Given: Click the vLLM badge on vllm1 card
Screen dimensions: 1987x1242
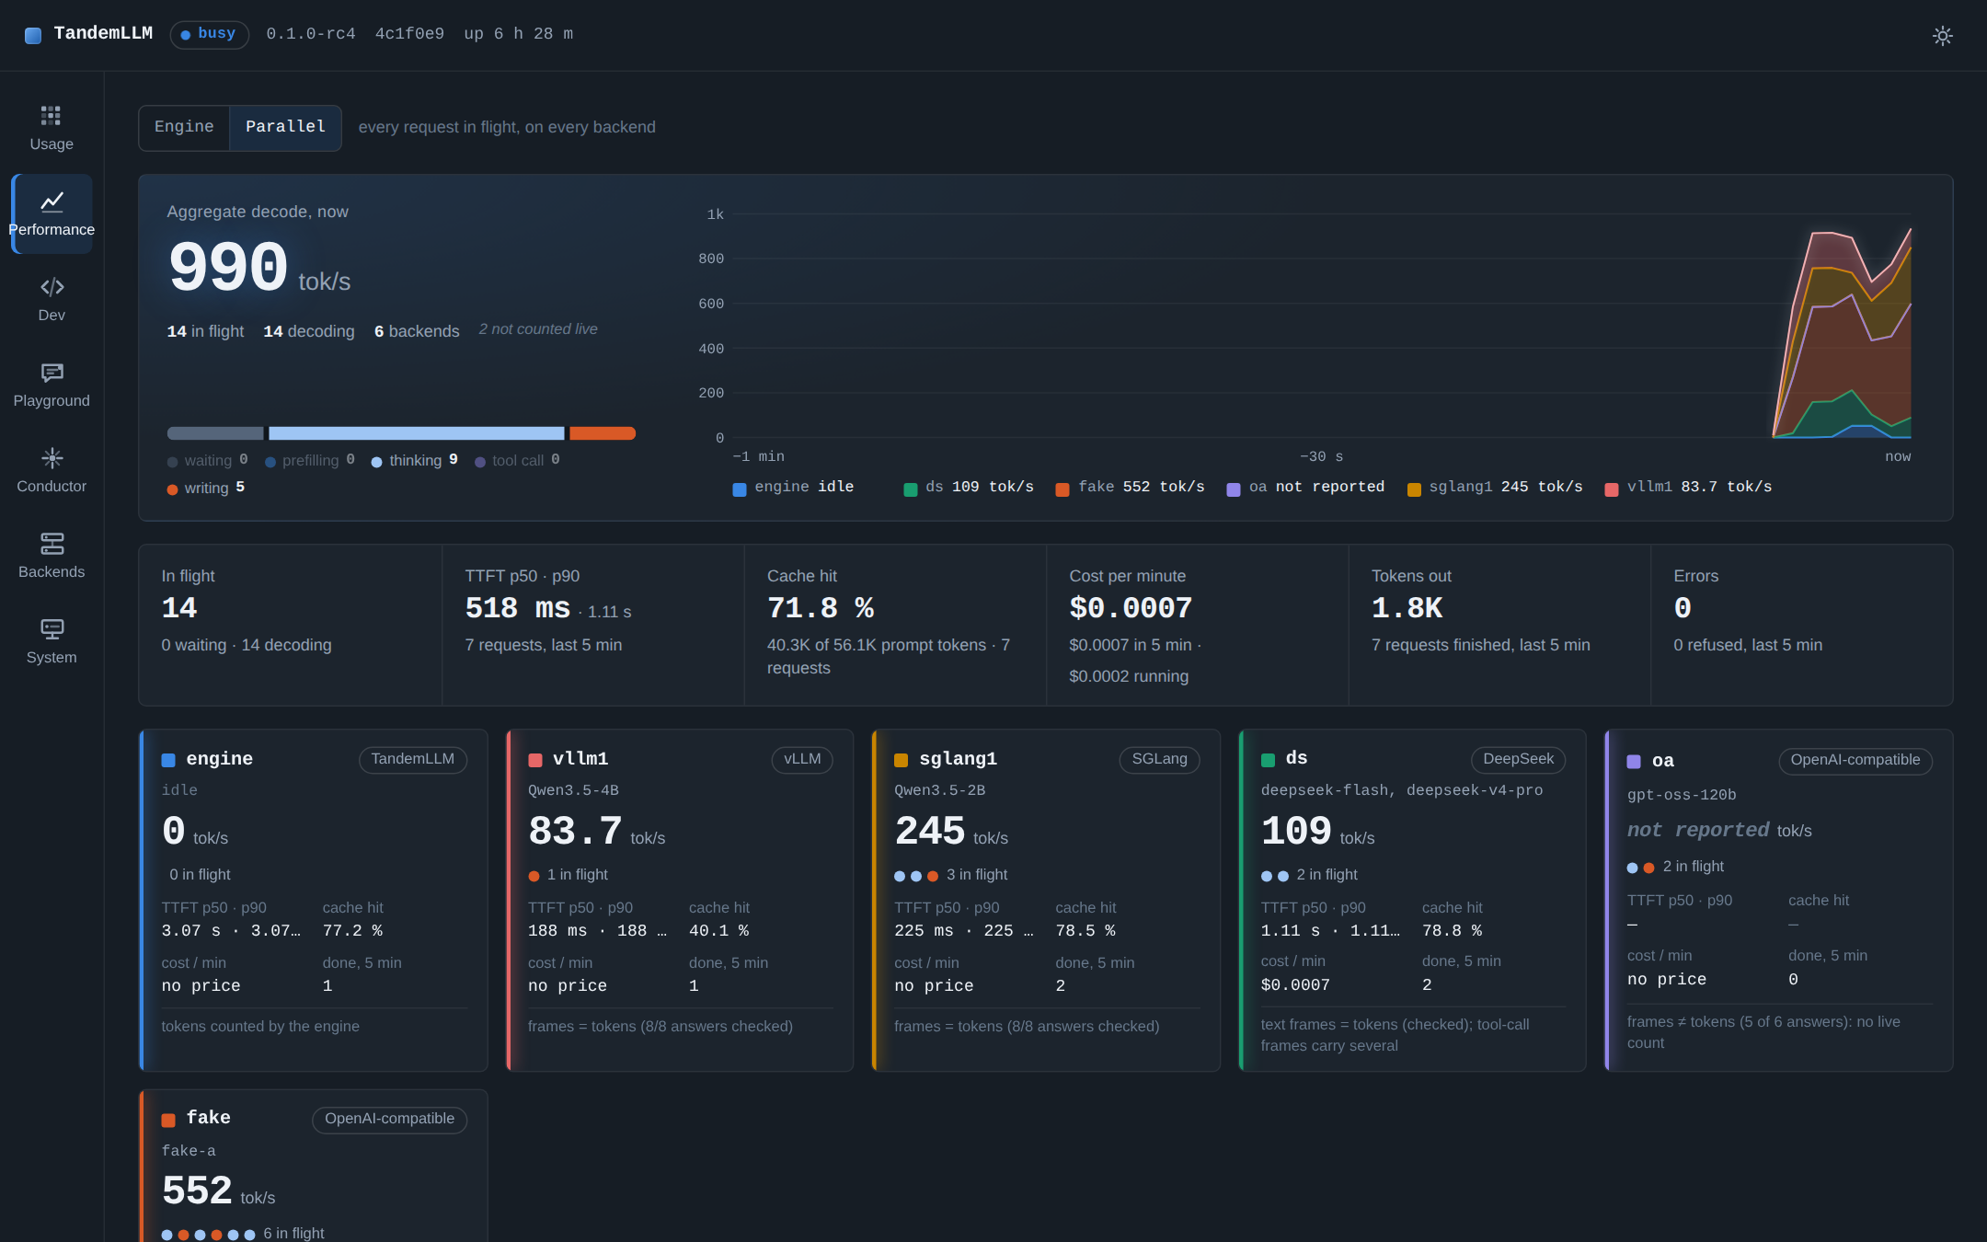Looking at the screenshot, I should 802,759.
